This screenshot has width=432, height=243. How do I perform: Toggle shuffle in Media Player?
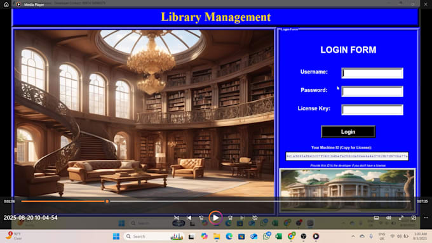(177, 218)
